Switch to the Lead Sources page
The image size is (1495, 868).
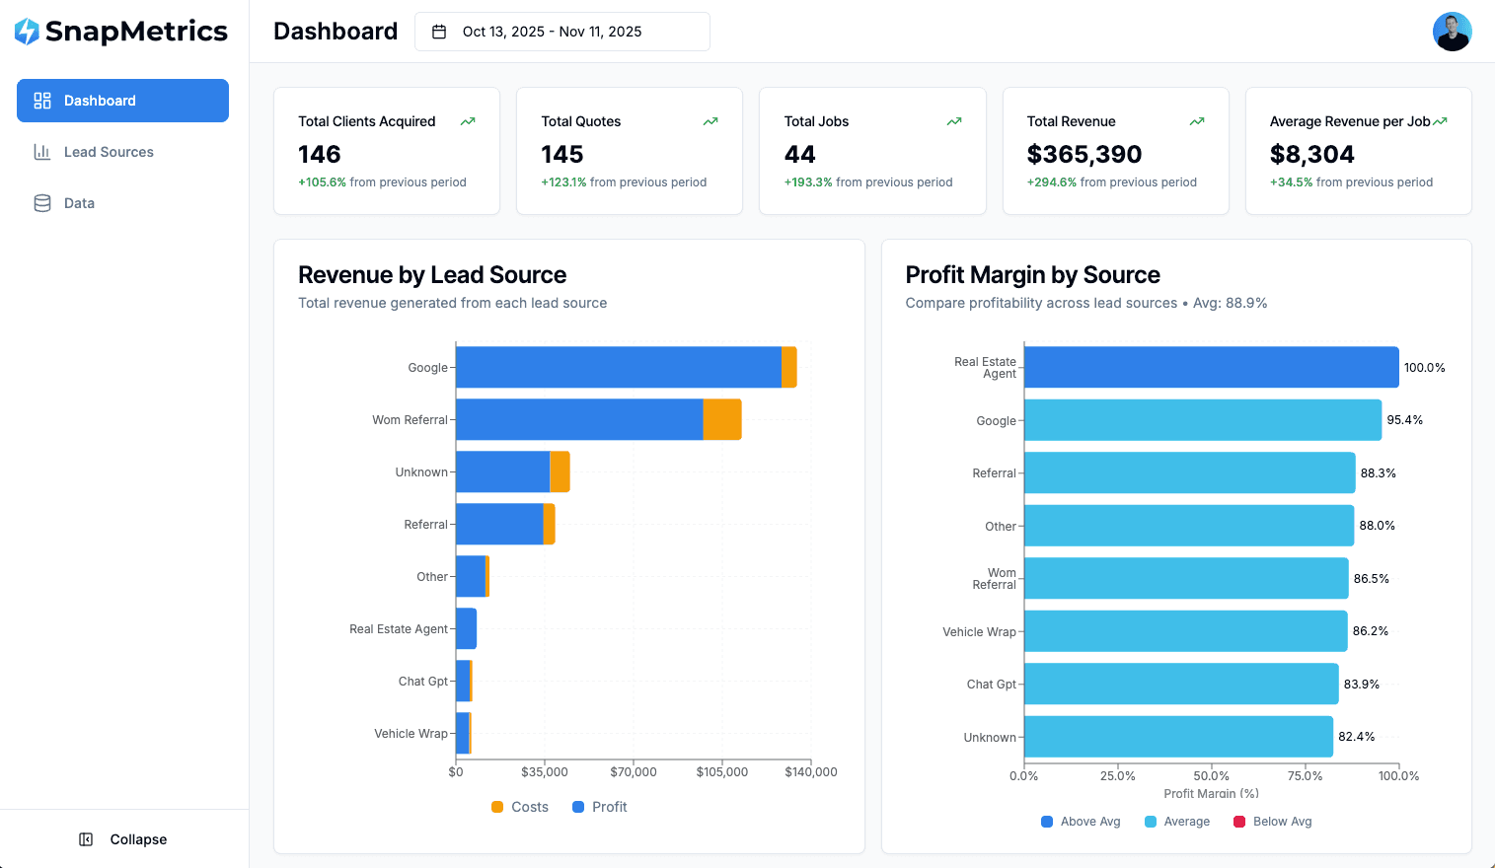coord(109,151)
